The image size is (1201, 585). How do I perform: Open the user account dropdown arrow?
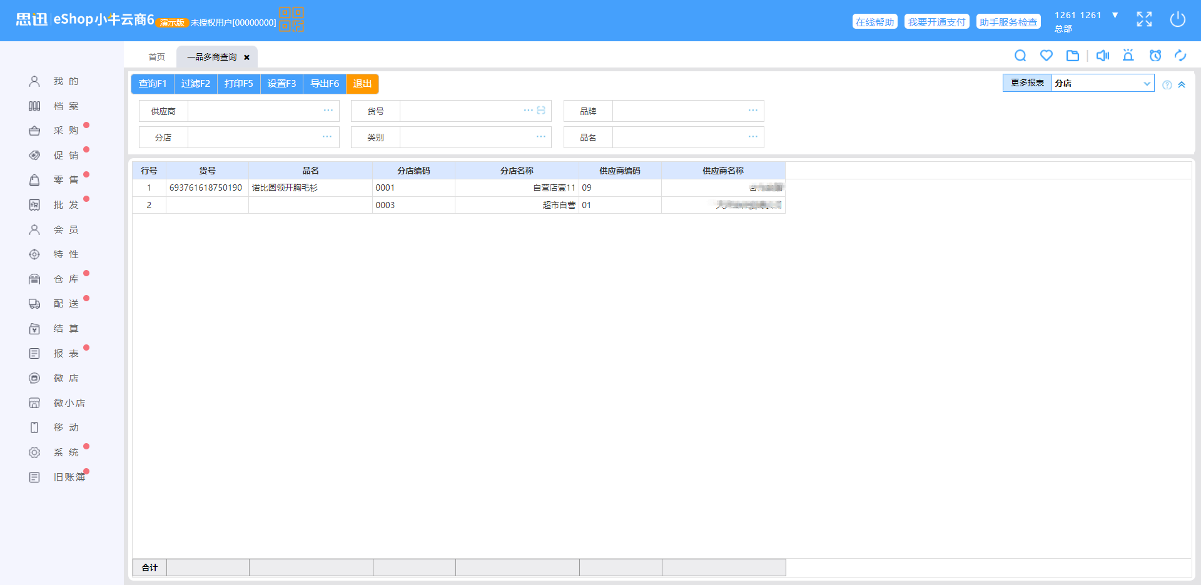point(1115,15)
